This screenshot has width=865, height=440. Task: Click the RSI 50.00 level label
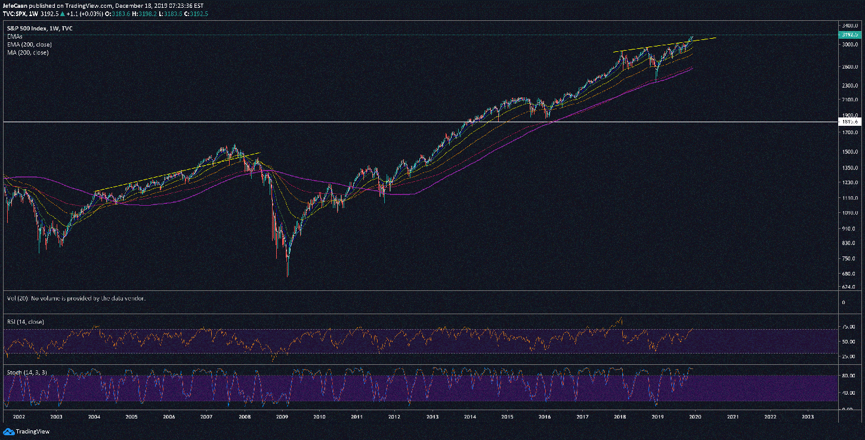point(849,342)
